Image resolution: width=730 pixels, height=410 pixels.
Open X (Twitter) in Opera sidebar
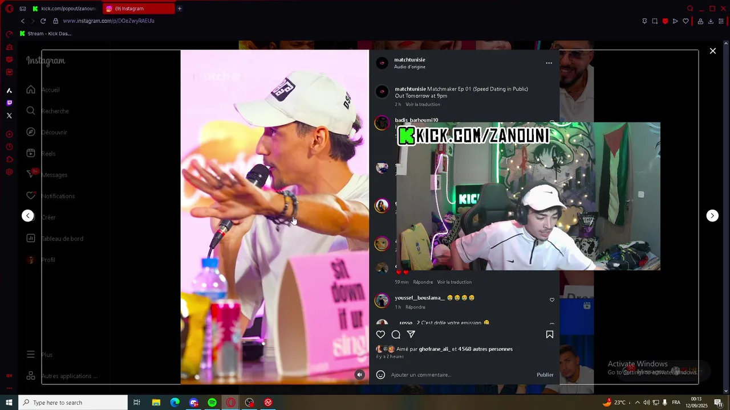(x=9, y=116)
